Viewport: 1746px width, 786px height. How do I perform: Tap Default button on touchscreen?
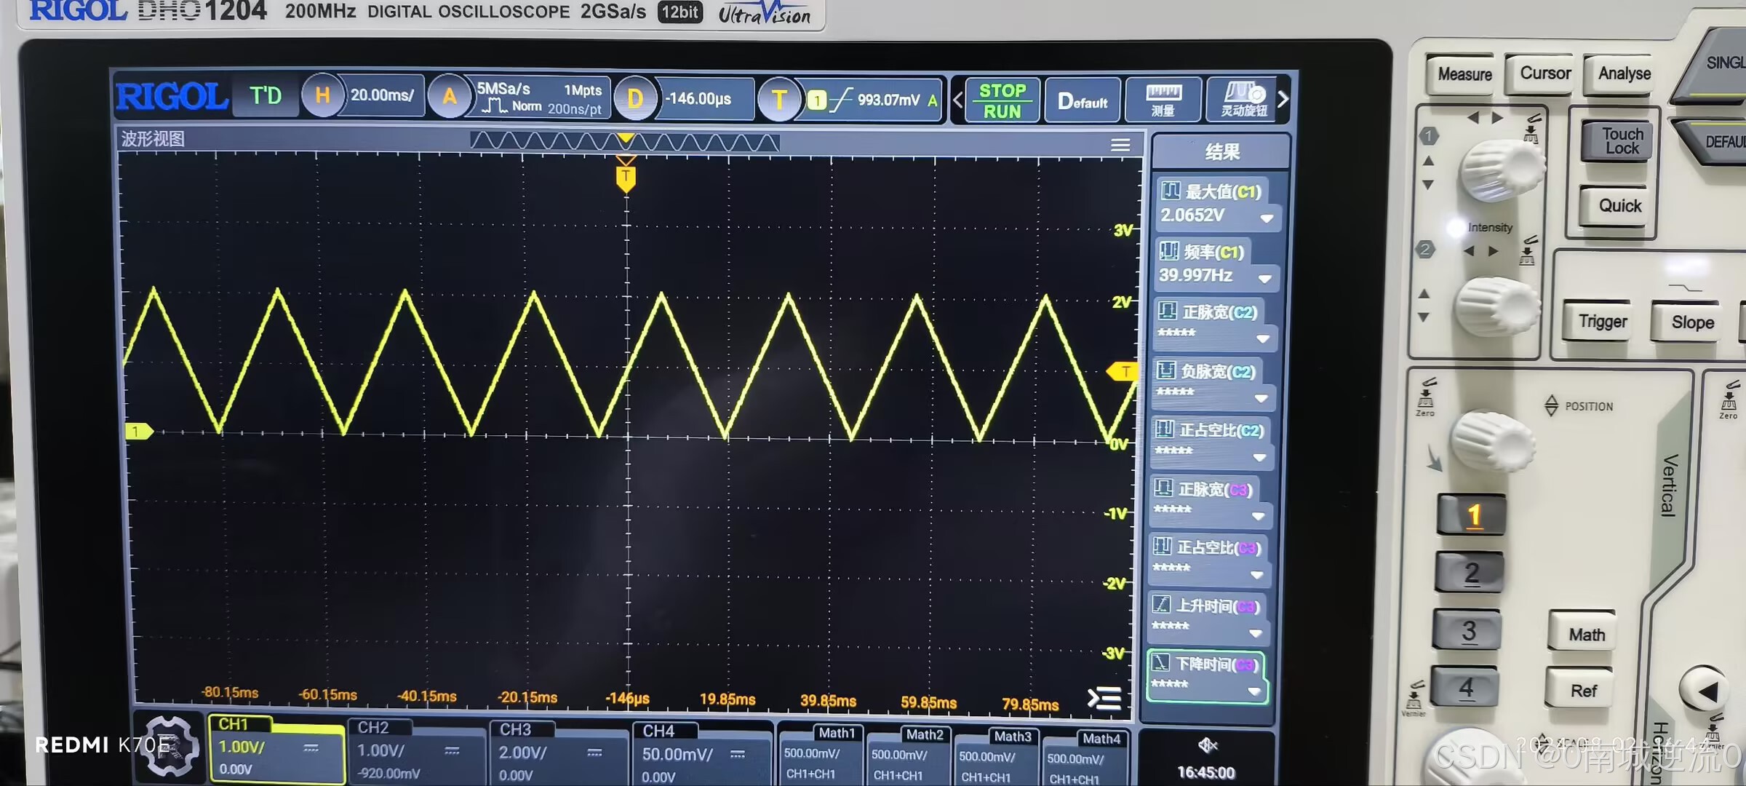(x=1083, y=101)
